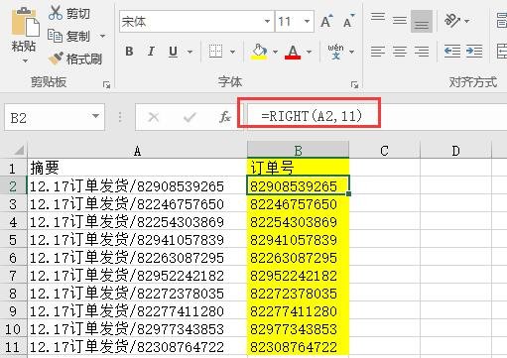Align text left
Screen dimensions: 507x358
coord(378,52)
